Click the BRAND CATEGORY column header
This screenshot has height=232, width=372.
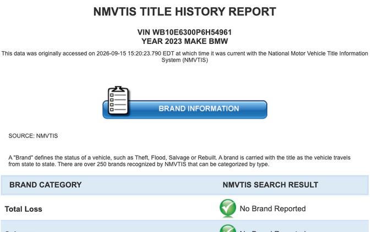(x=46, y=185)
